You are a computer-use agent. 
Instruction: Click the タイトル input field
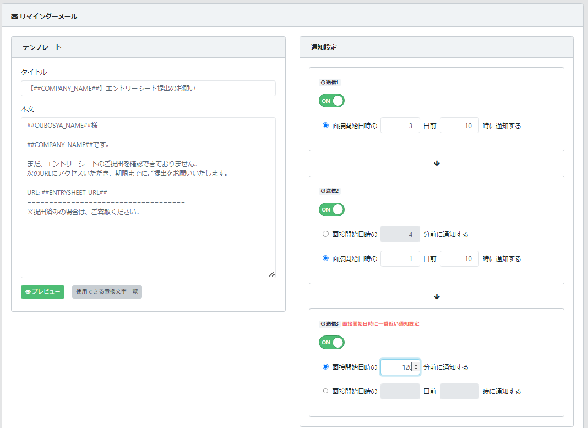(148, 89)
